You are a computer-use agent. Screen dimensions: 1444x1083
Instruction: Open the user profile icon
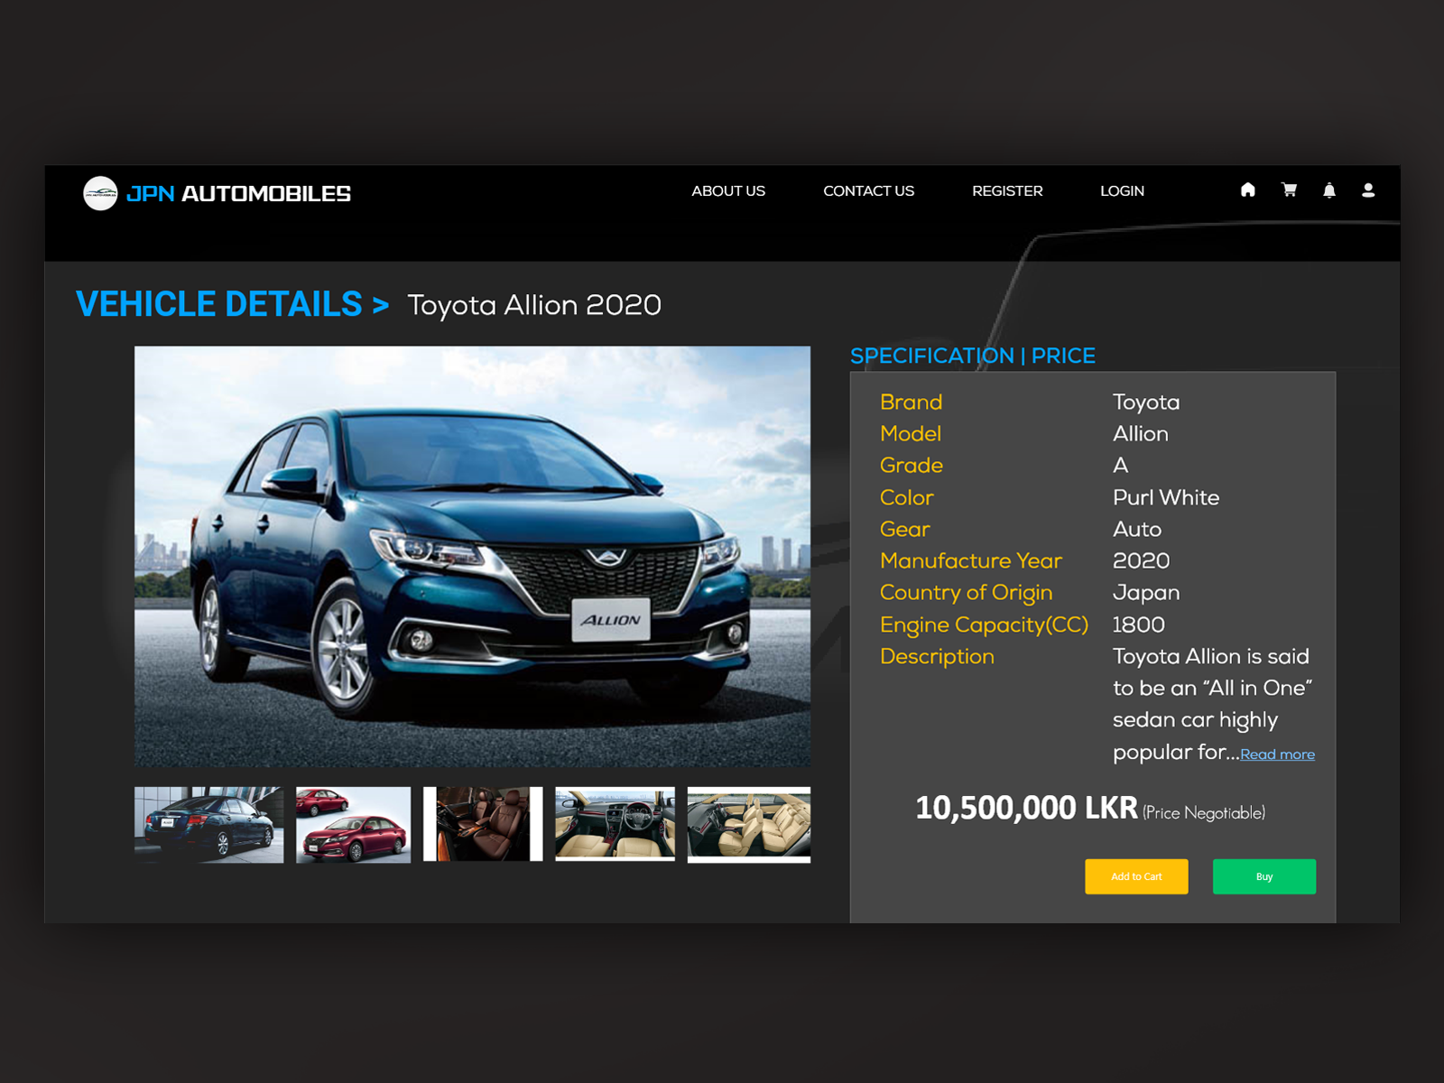1370,190
